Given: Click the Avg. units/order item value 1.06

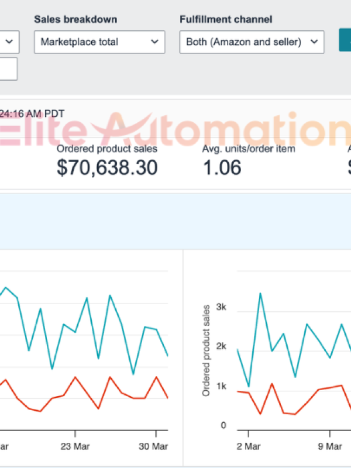Looking at the screenshot, I should pyautogui.click(x=222, y=167).
